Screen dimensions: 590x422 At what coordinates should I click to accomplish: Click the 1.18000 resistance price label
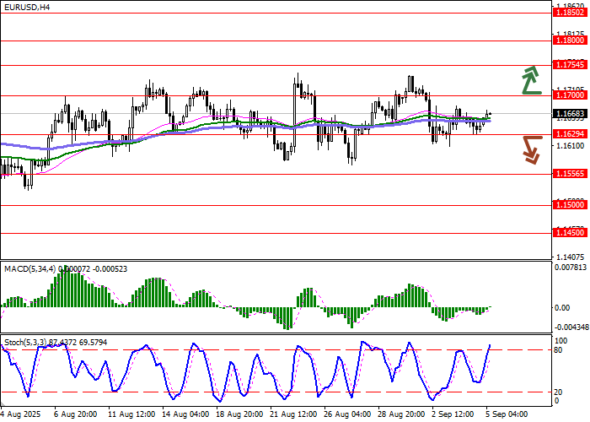566,40
